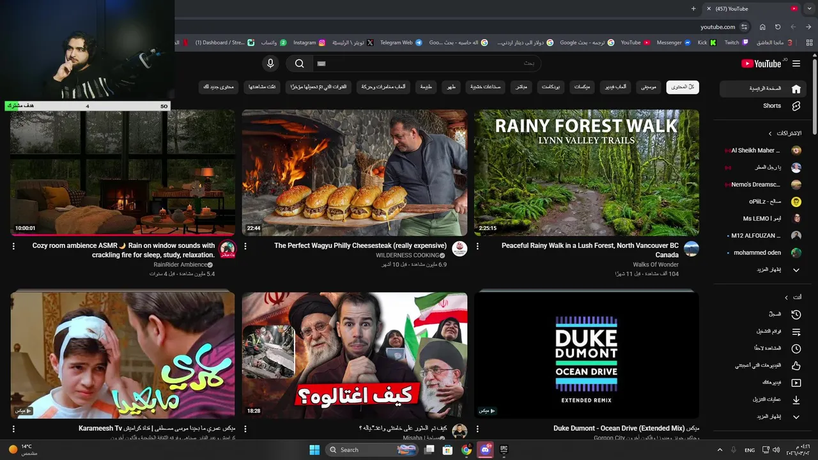The width and height of the screenshot is (818, 460).
Task: Click the magnifier search button
Action: [x=299, y=63]
